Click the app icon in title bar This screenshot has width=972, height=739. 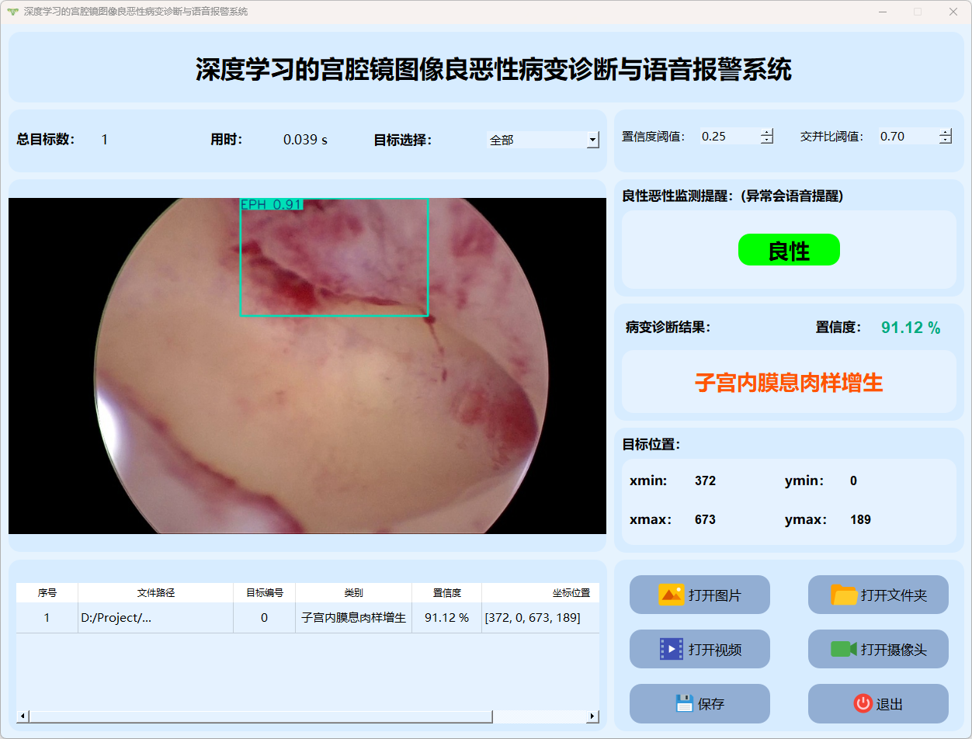coord(12,12)
